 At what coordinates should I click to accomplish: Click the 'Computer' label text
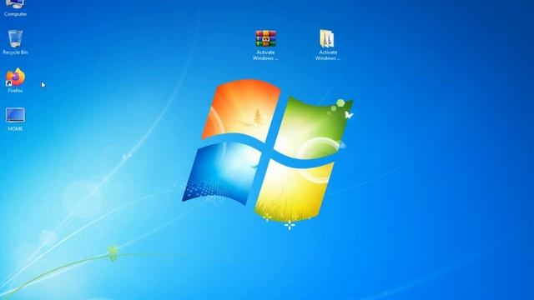[x=15, y=14]
